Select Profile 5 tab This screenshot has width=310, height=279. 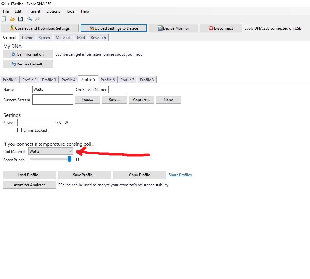coord(88,80)
